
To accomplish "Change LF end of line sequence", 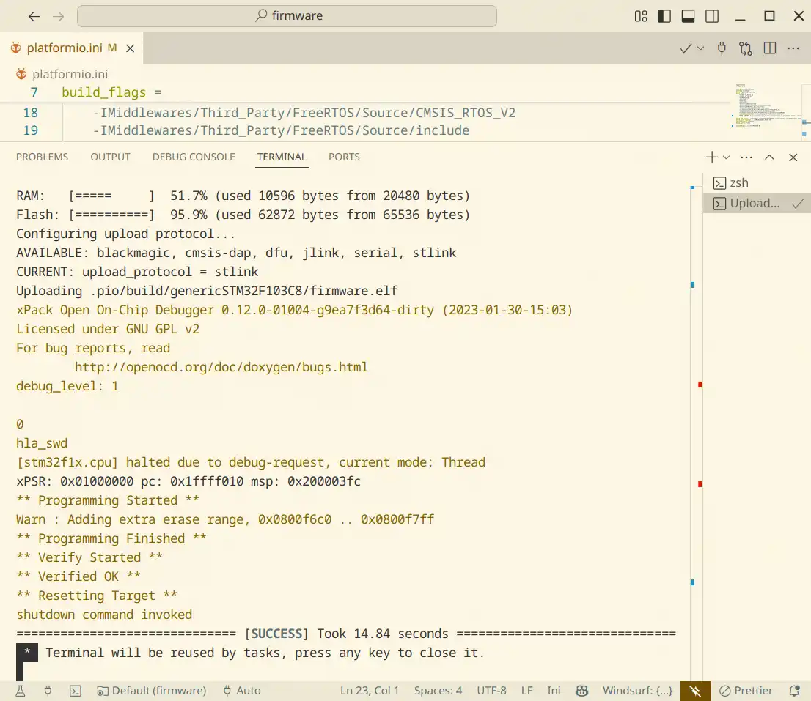I will (x=527, y=691).
